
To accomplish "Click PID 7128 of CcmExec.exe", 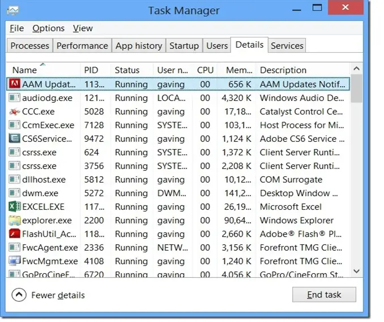I will 94,125.
